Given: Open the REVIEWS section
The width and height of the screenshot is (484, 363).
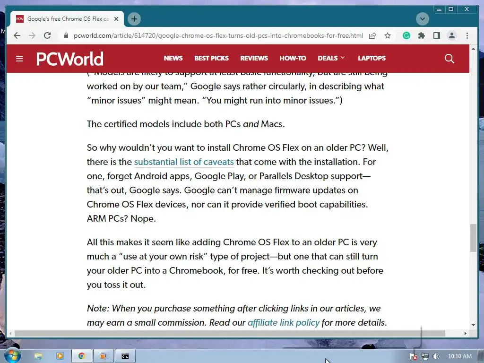Looking at the screenshot, I should point(254,58).
